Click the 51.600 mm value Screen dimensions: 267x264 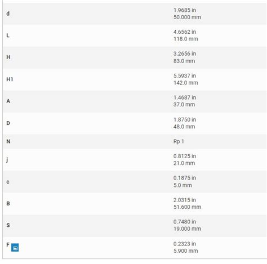187,207
